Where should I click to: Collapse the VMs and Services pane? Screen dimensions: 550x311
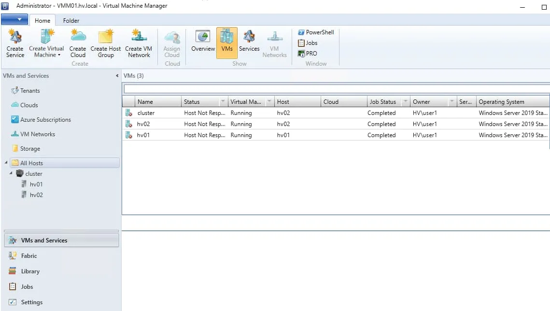[117, 76]
